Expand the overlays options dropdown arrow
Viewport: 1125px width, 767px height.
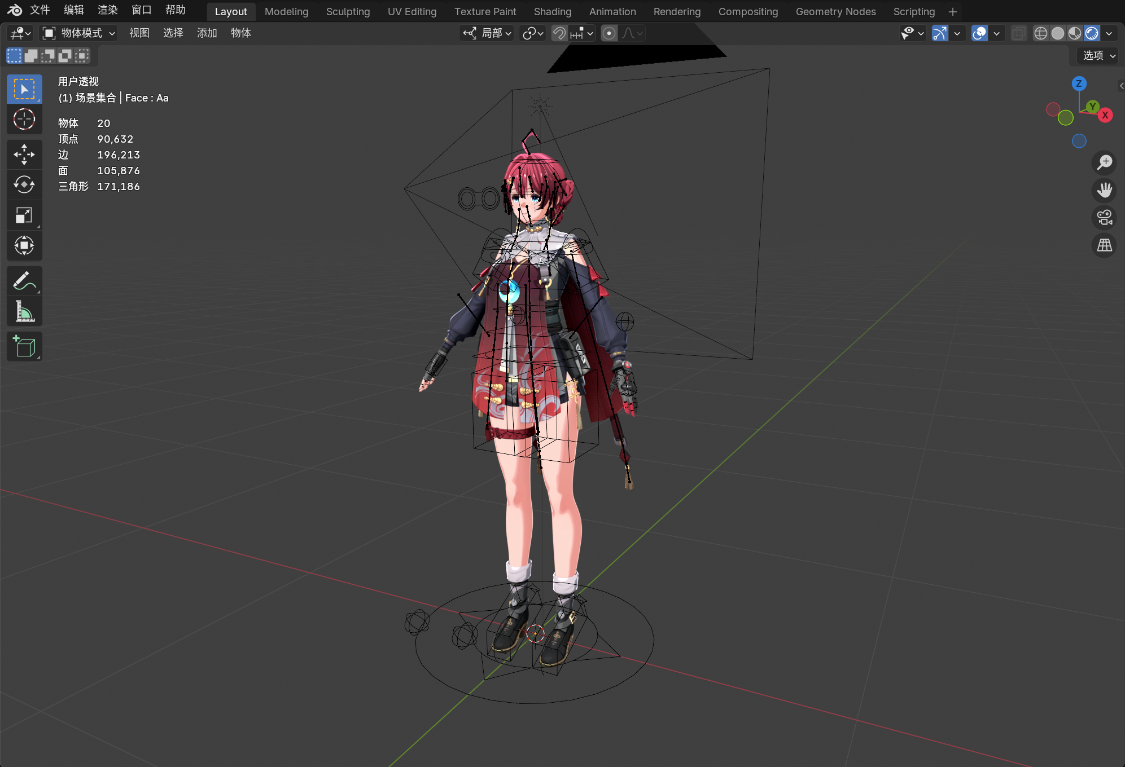[x=996, y=33]
